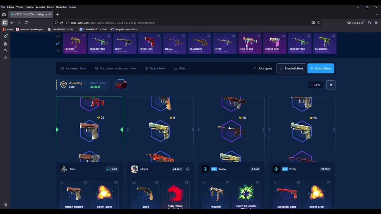381x214 pixels.
Task: Go back to previous page
Action: tap(12, 23)
